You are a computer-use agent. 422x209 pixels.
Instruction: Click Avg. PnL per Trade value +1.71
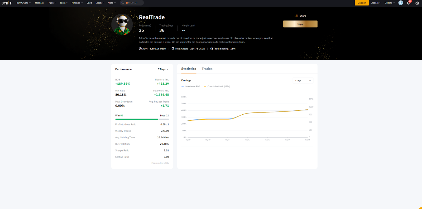[x=165, y=106]
